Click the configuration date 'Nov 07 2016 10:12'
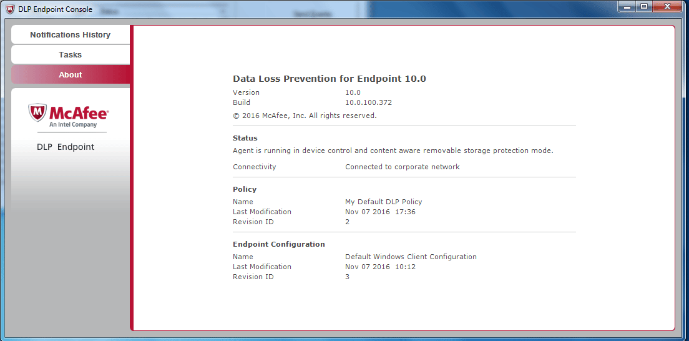Viewport: 689px width, 341px height. click(x=380, y=267)
